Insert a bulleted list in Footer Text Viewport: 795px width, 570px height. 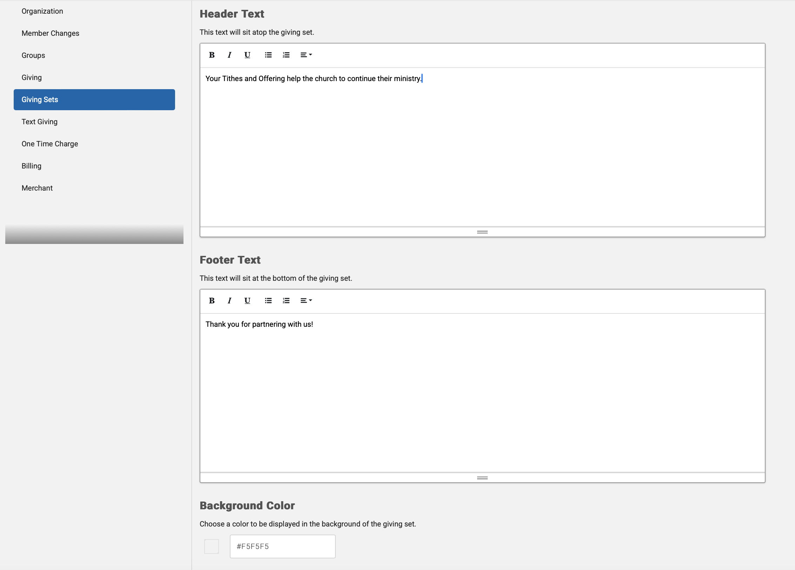point(268,301)
